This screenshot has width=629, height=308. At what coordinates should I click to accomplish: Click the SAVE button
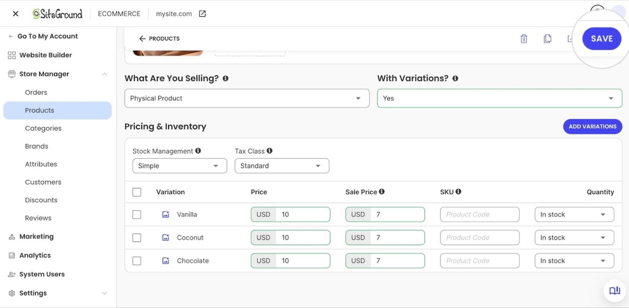(x=602, y=39)
